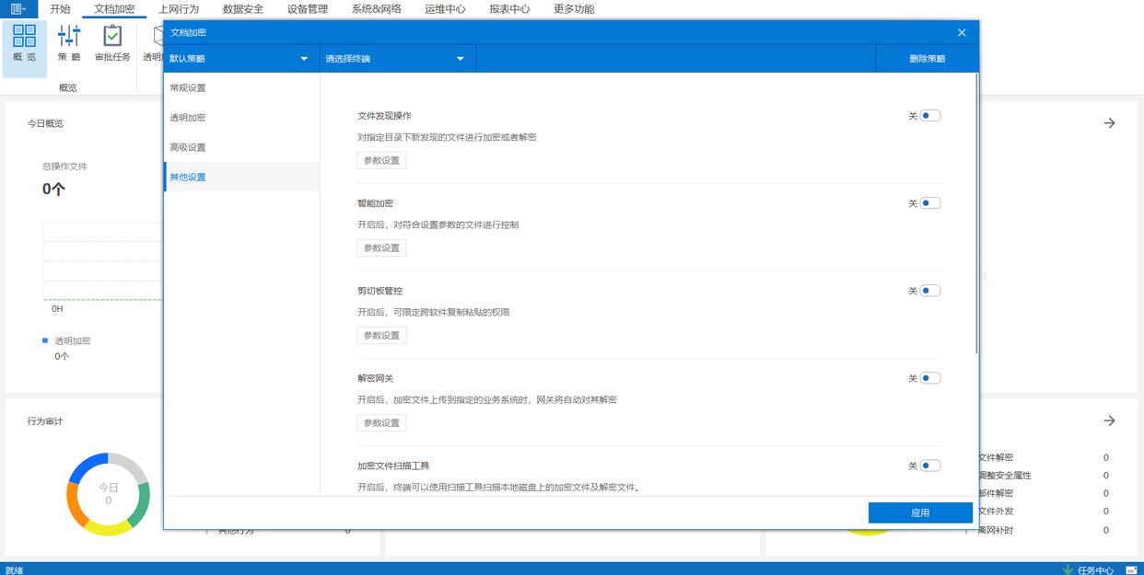The image size is (1144, 575).
Task: Open the 审批任务 approval task icon
Action: (112, 37)
